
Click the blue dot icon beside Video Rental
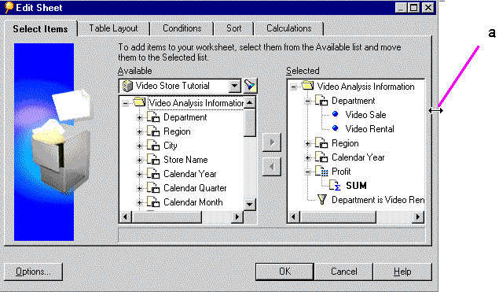click(x=335, y=128)
